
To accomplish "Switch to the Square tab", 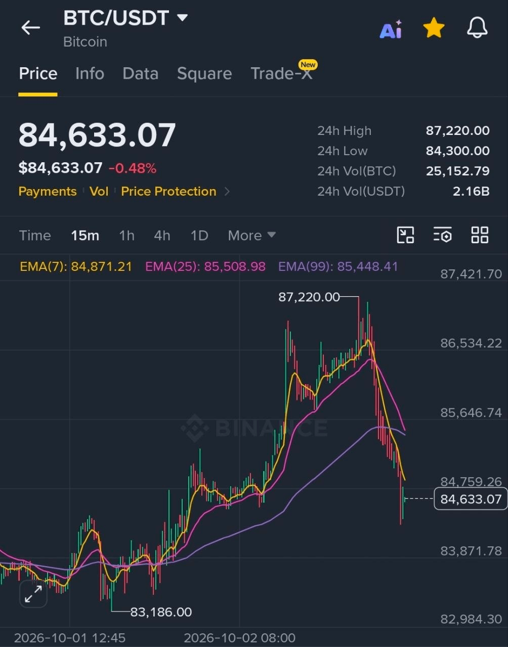I will [204, 74].
